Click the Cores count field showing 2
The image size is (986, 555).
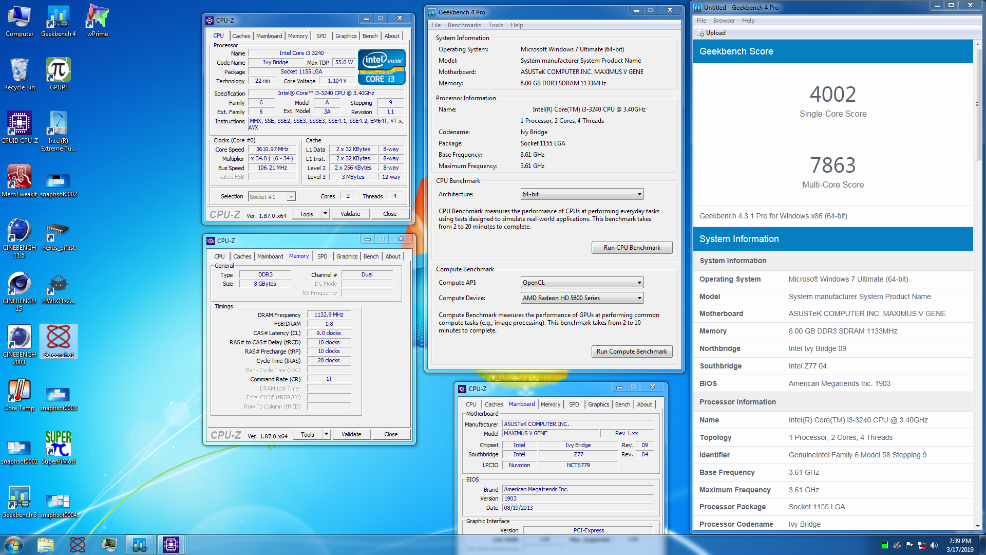tap(348, 196)
